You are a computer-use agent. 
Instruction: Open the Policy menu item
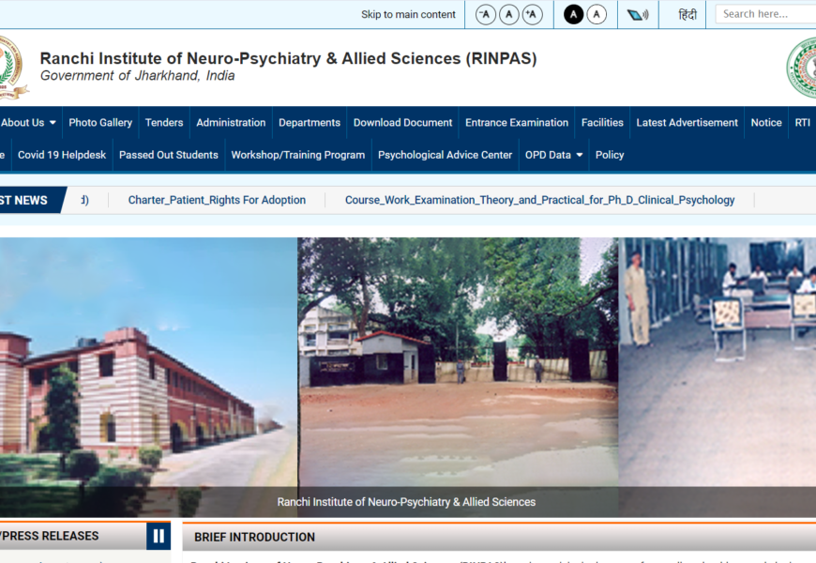coord(610,155)
